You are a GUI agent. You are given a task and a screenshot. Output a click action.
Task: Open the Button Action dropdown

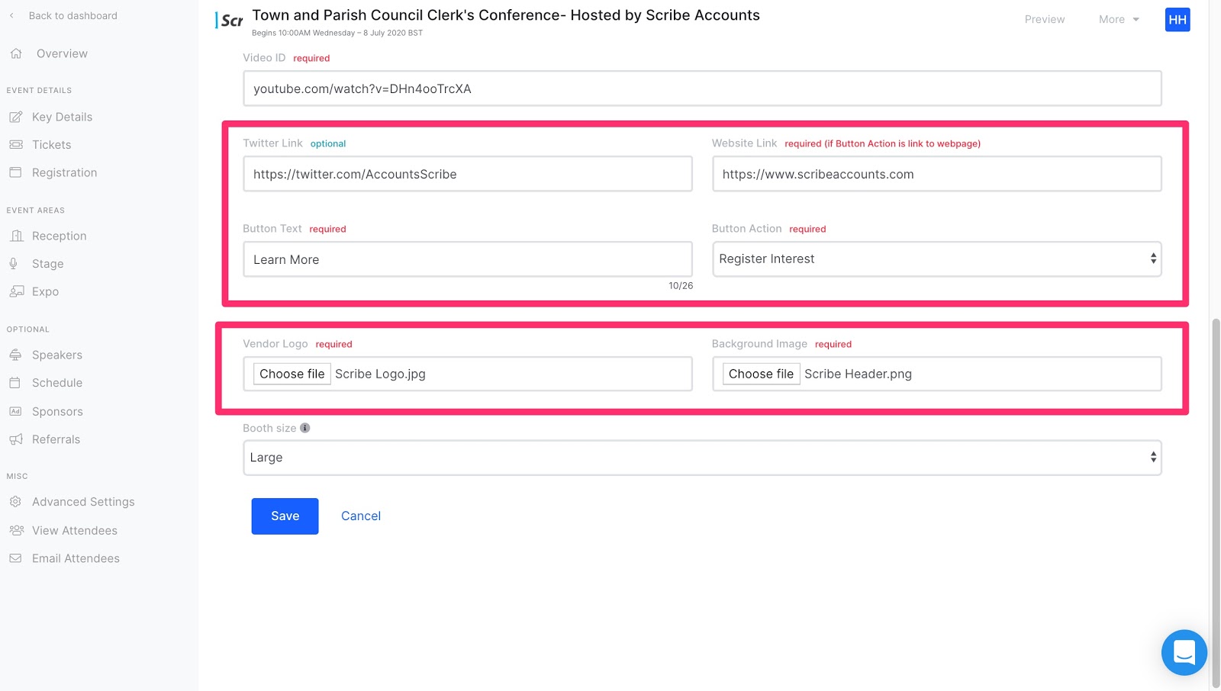(x=936, y=259)
